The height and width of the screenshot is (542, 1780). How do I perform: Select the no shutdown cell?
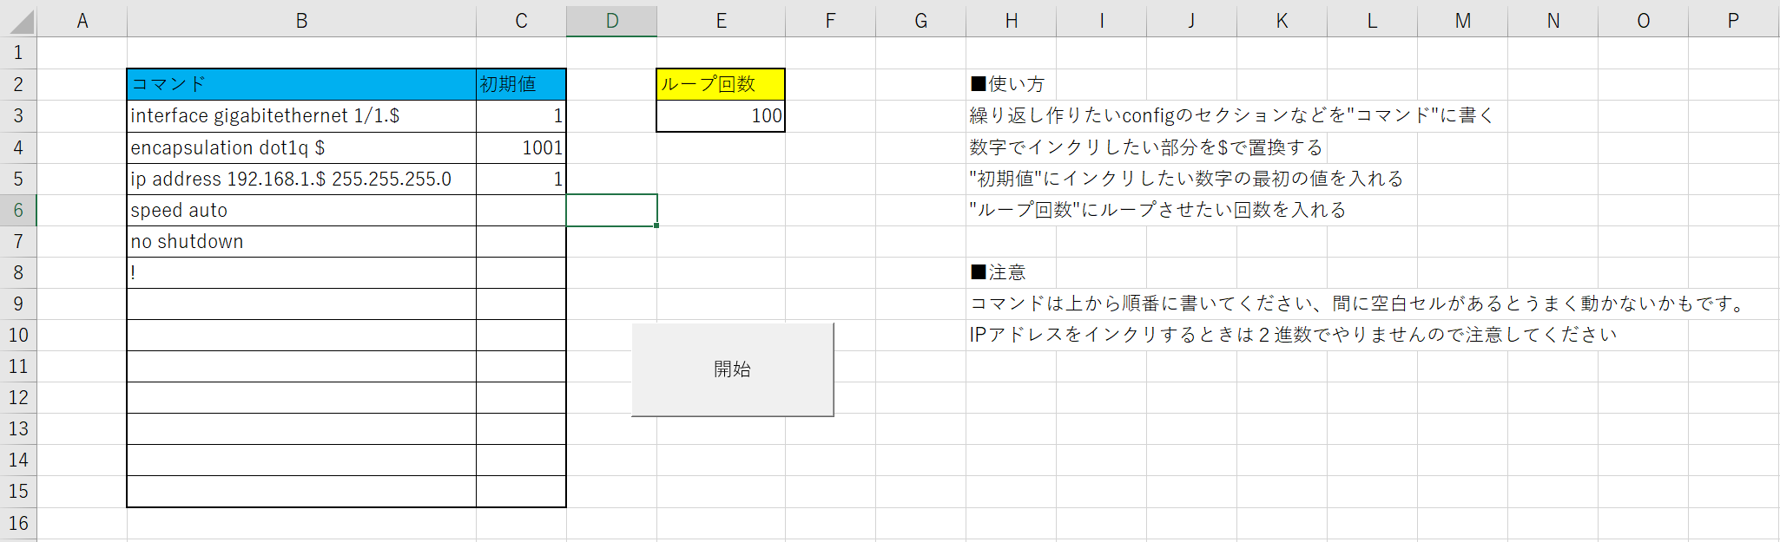[x=301, y=241]
